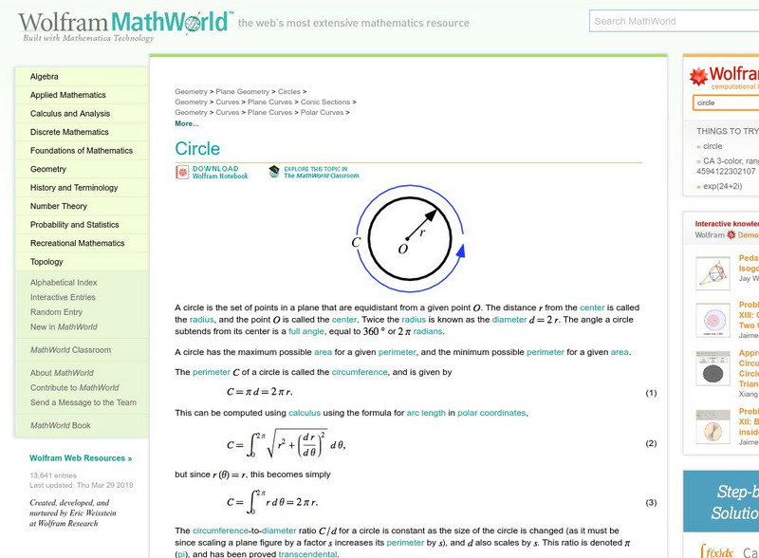Click Conic Sections breadcrumb
The image size is (759, 558).
(325, 102)
